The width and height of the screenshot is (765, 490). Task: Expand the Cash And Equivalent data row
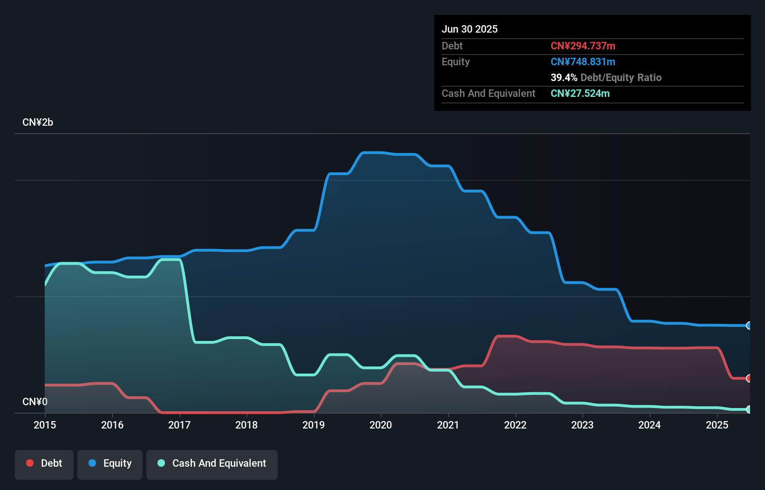488,93
